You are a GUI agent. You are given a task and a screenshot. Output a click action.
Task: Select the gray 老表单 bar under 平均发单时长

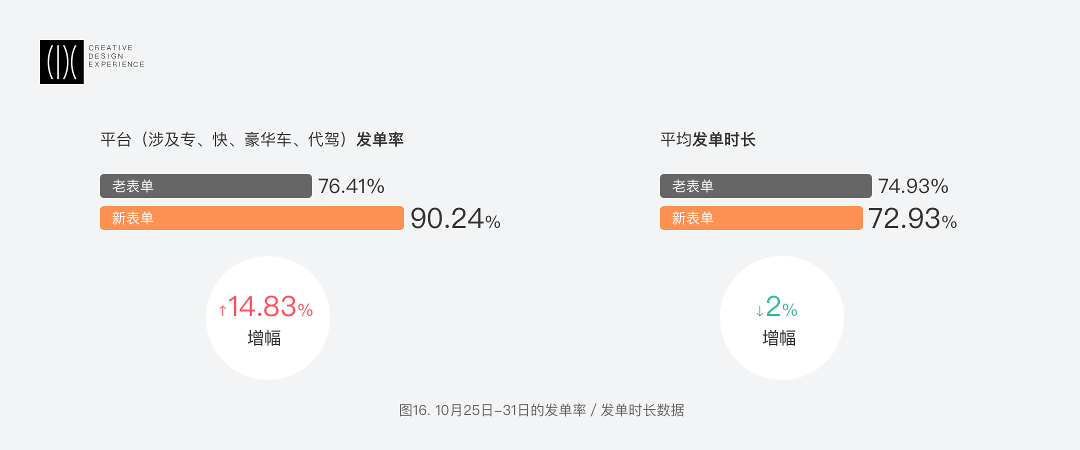(x=765, y=186)
